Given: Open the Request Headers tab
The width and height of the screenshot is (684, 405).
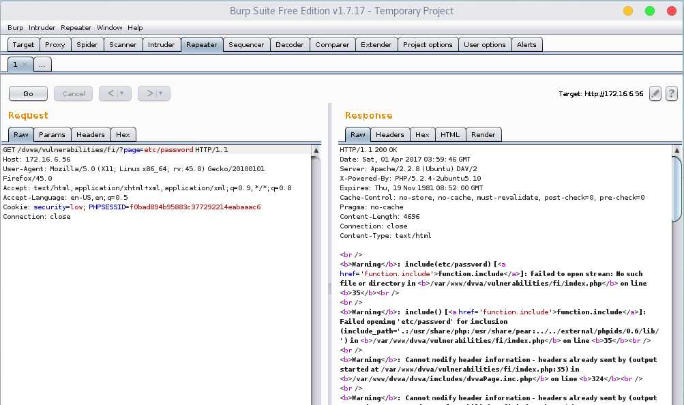Looking at the screenshot, I should tap(91, 135).
